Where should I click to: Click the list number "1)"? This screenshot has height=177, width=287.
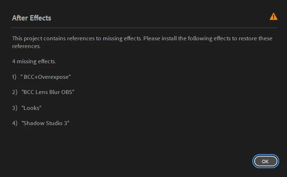point(14,77)
